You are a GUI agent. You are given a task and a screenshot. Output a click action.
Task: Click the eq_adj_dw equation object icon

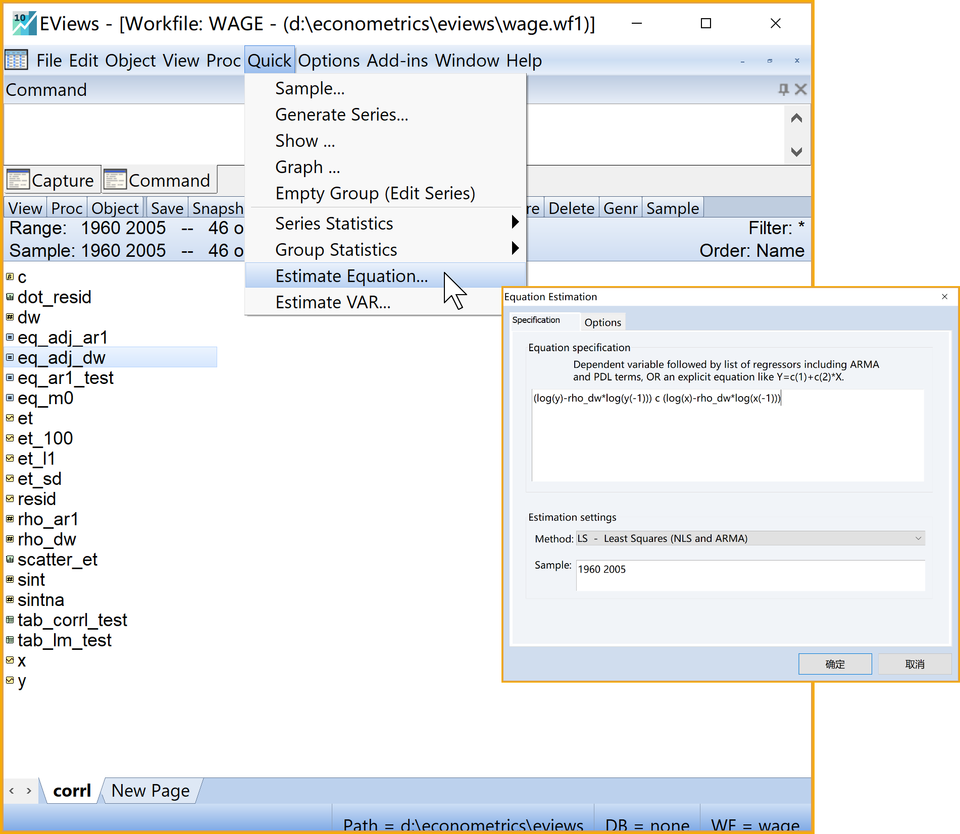pos(10,357)
